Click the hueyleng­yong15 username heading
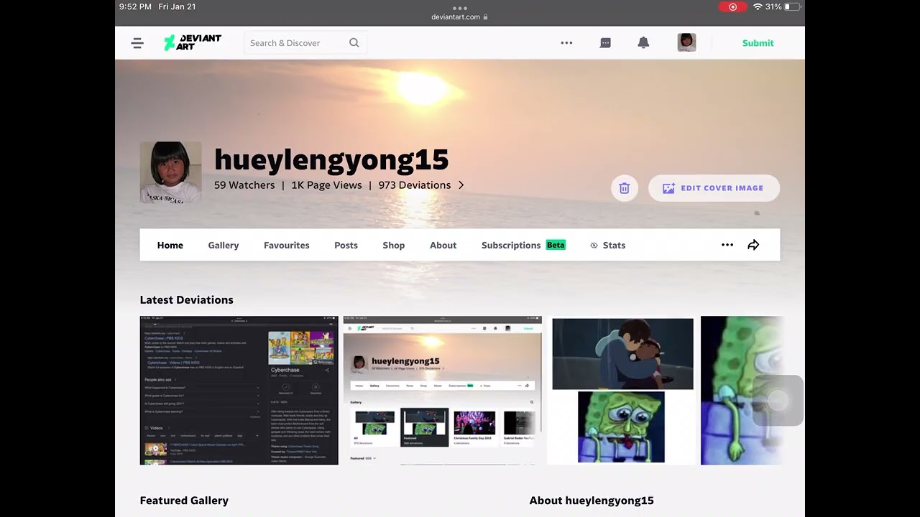The width and height of the screenshot is (920, 517). tap(331, 160)
